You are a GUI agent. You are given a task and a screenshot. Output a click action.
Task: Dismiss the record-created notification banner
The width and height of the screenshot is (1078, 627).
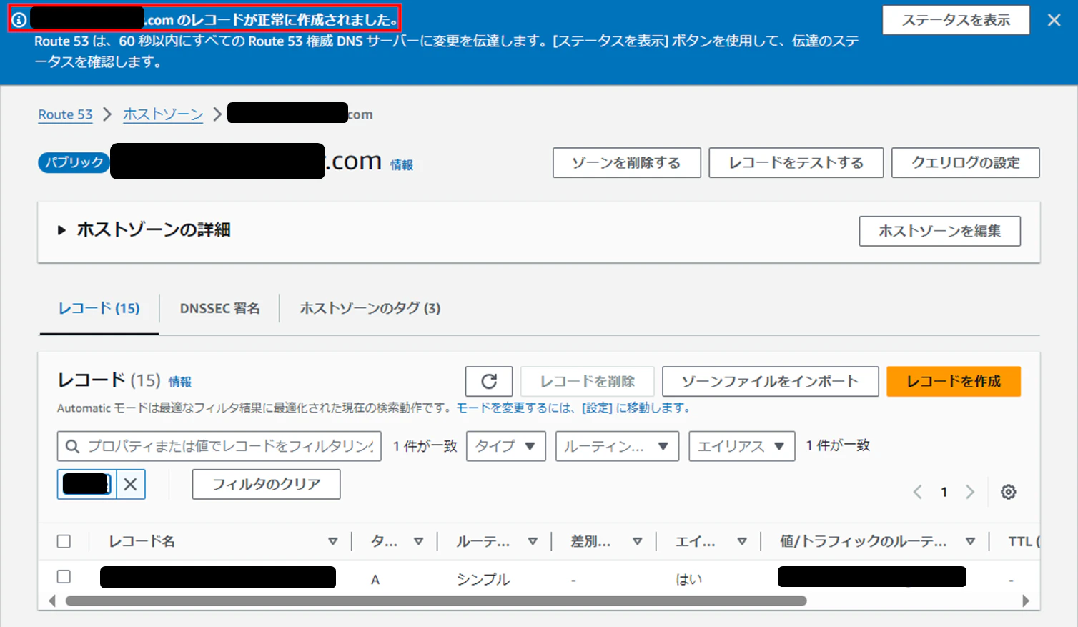1054,20
